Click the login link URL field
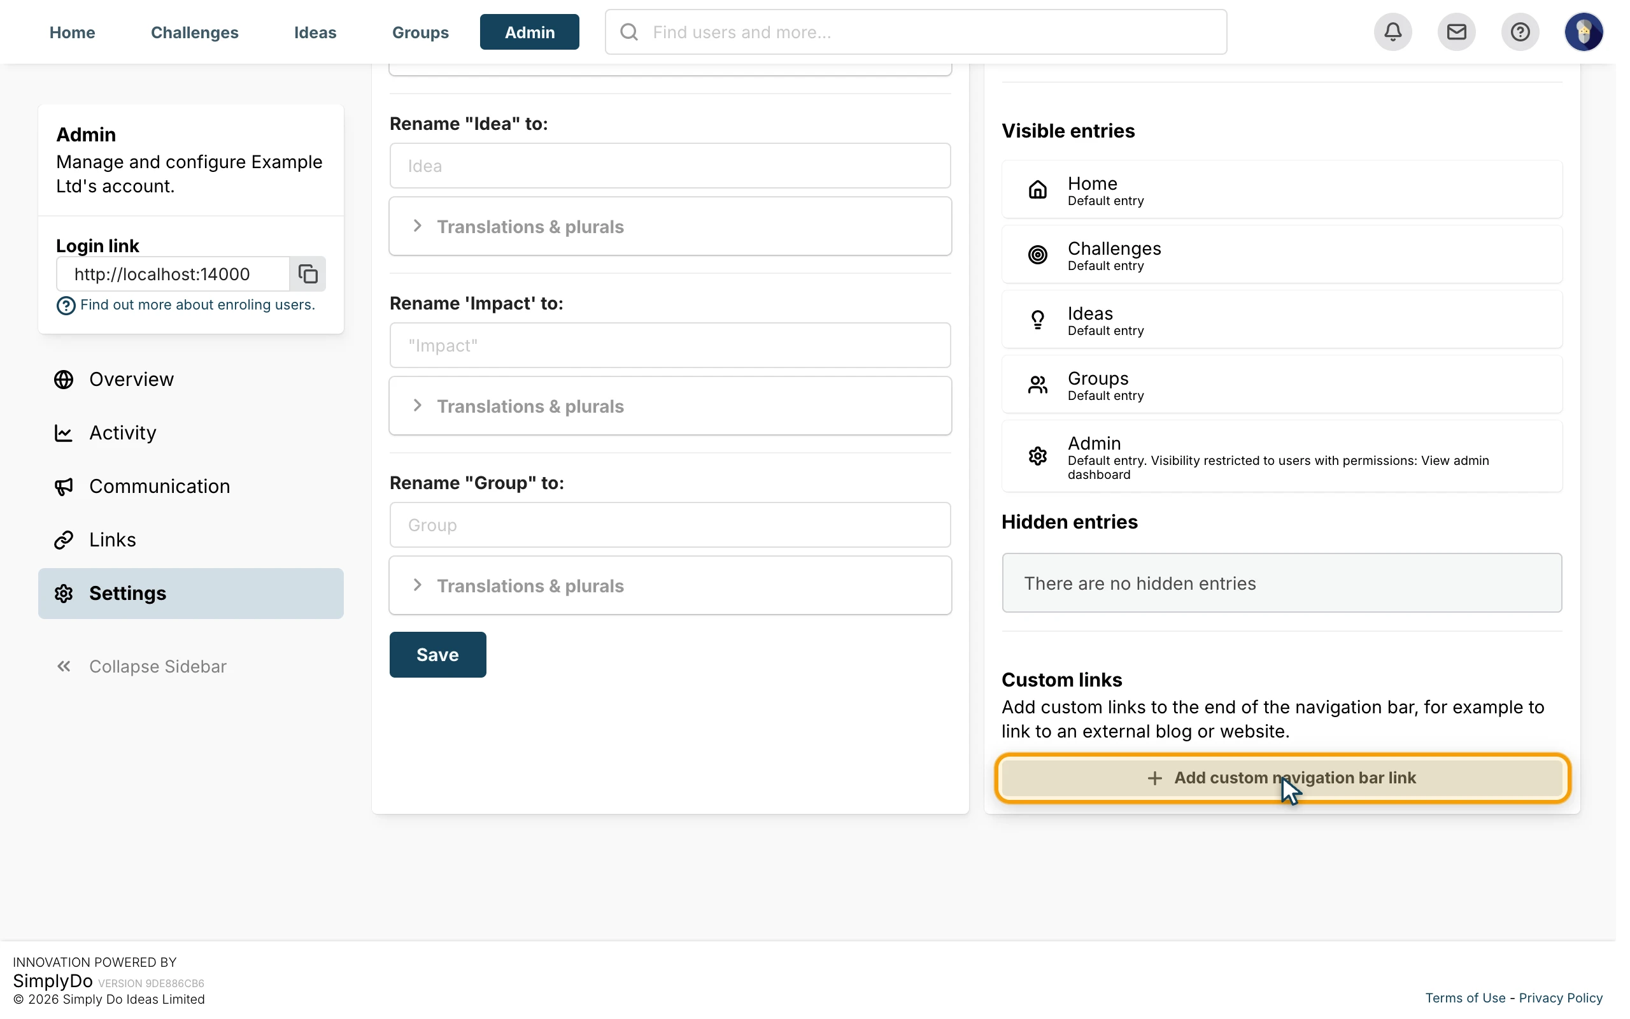This screenshot has width=1630, height=1019. click(x=173, y=274)
